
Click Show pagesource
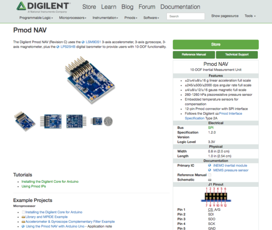click(225, 16)
